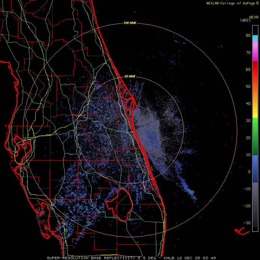
Task: Click the [dBZ] unit label
Action: (245, 20)
